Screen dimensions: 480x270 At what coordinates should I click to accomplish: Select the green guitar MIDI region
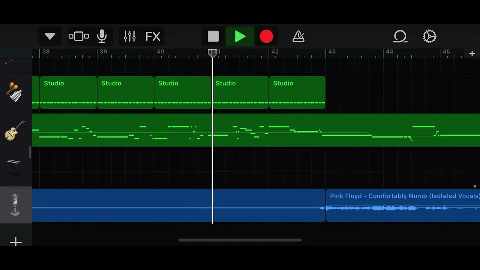point(256,130)
